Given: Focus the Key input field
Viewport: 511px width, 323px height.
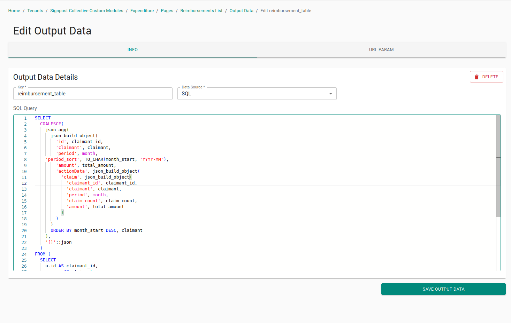Looking at the screenshot, I should click(93, 94).
